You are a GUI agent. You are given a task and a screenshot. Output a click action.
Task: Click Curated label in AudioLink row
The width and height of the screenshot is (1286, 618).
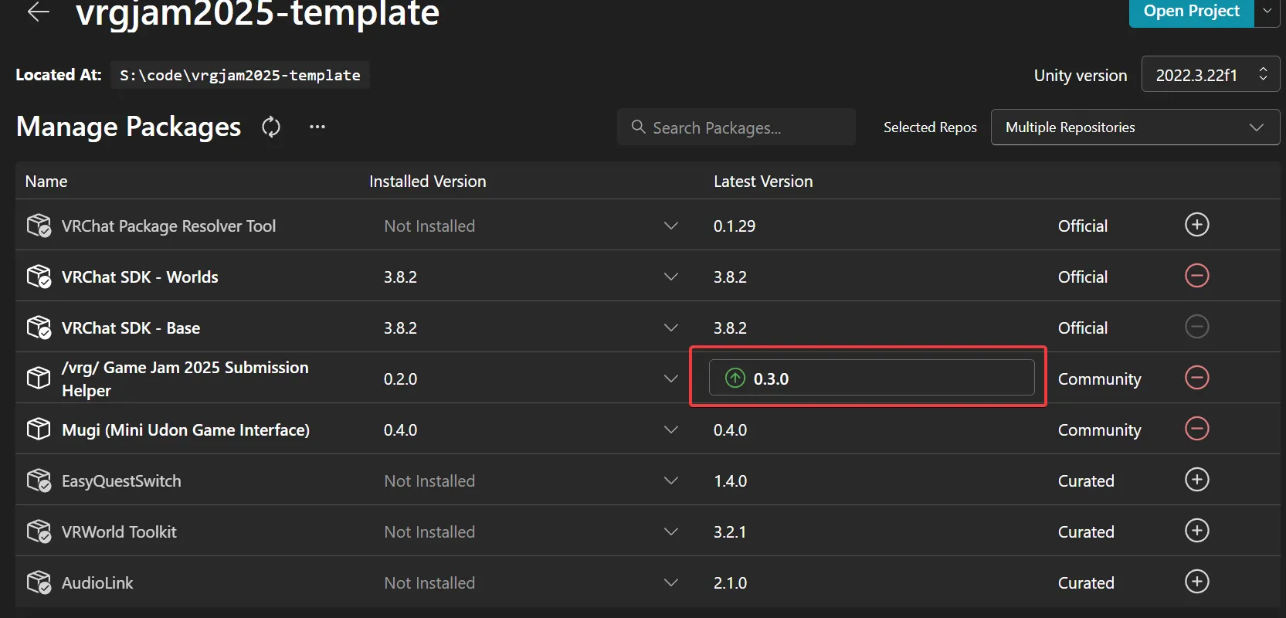point(1086,582)
